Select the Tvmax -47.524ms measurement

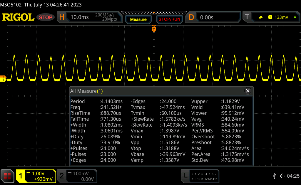[x=158, y=107]
